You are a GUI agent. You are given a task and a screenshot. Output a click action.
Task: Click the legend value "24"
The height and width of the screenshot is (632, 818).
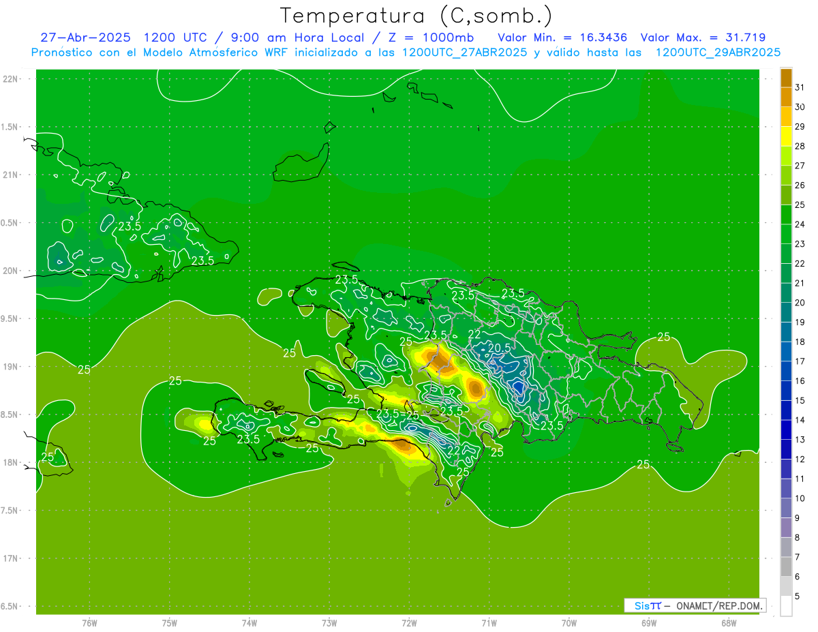coord(800,224)
